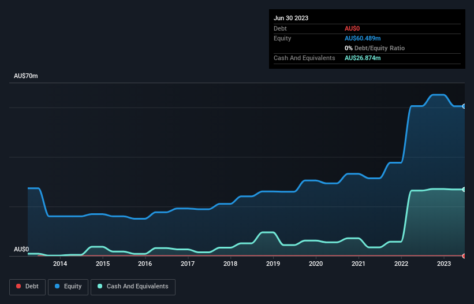Click the 2018 axis label
The height and width of the screenshot is (304, 474).
[230, 264]
